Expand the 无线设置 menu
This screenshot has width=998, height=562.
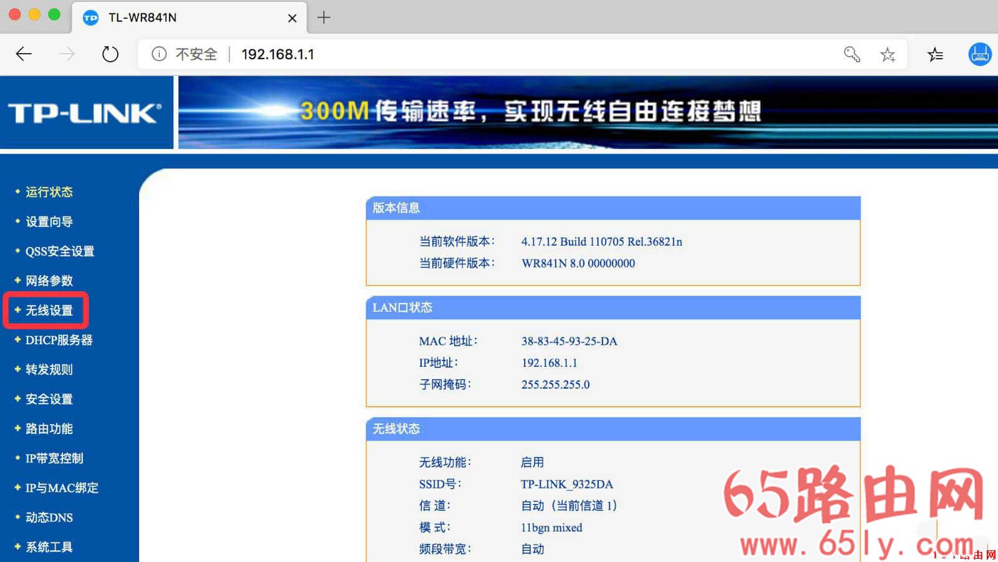coord(49,310)
